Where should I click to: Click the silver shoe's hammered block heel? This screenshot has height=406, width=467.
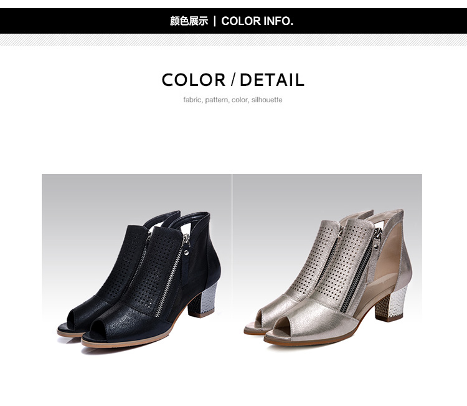[x=391, y=303]
